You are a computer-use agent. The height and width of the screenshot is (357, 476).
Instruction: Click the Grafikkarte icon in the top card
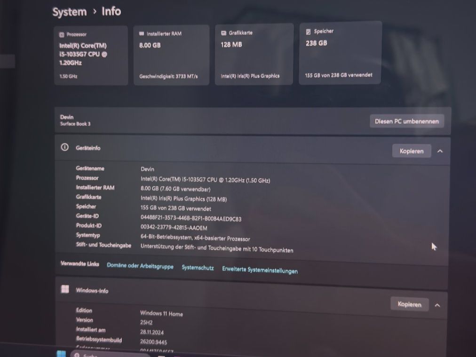pyautogui.click(x=224, y=33)
